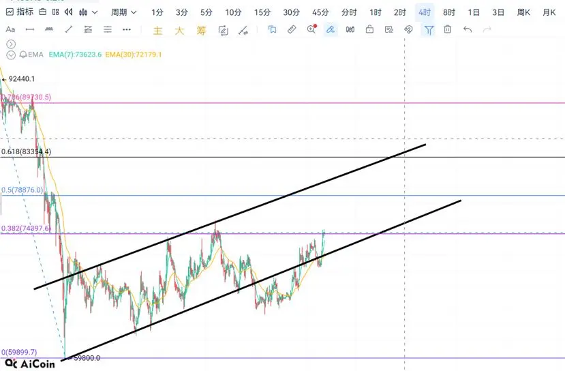Click the 0.5(78876.0) Fibonacci label

coord(22,190)
